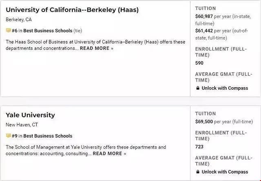Viewport: 261px width, 181px height.
Task: Open Best Business Schools link under Berkeley
Action: coord(48,31)
